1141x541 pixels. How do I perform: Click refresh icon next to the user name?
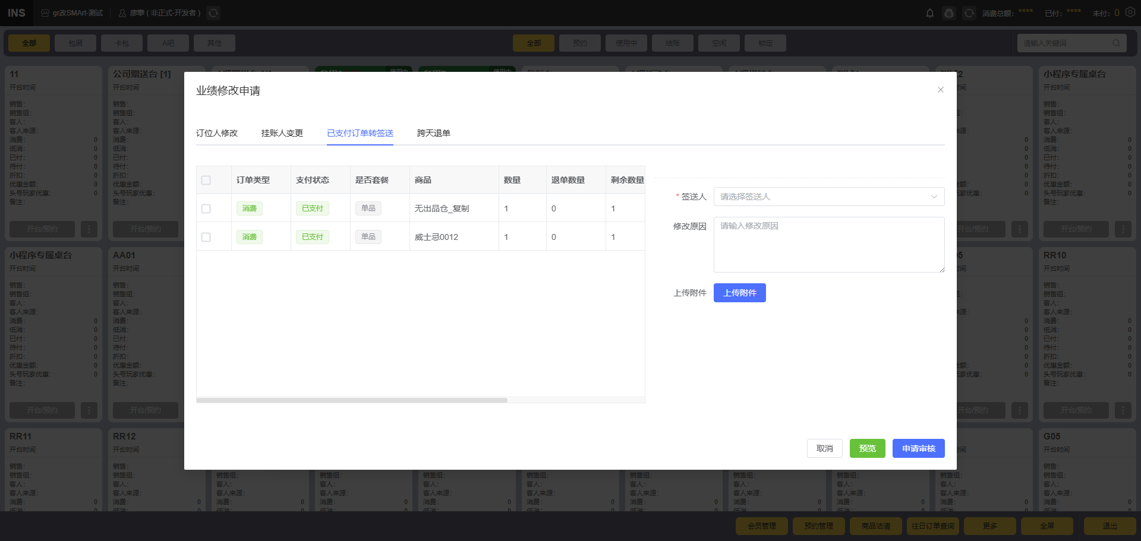coord(213,13)
